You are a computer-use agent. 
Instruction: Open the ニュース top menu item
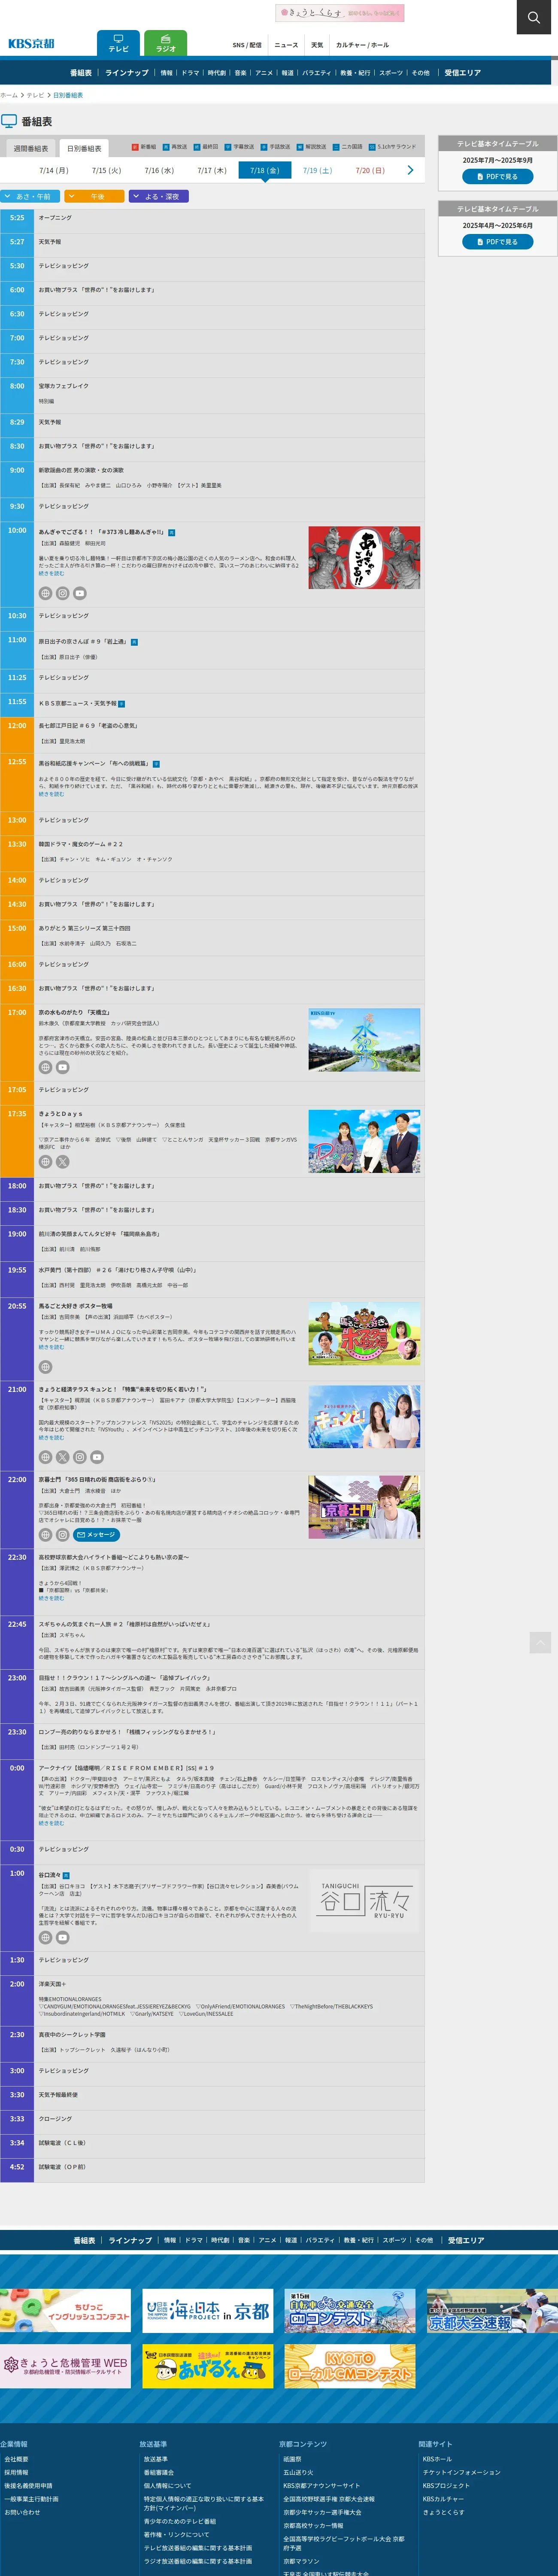click(x=286, y=45)
